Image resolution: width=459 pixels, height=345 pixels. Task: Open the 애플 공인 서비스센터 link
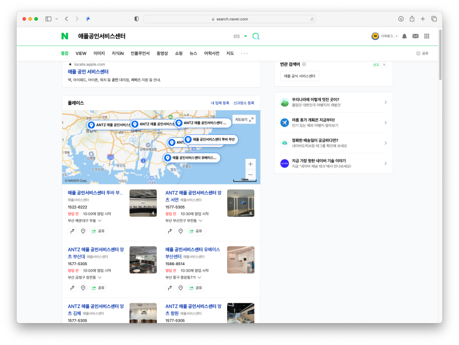88,71
